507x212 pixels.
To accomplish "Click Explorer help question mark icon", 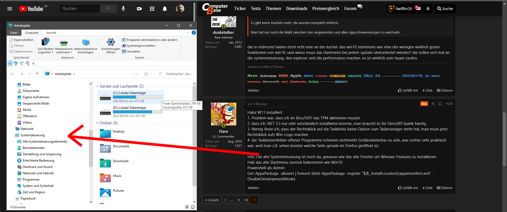I will (x=194, y=32).
